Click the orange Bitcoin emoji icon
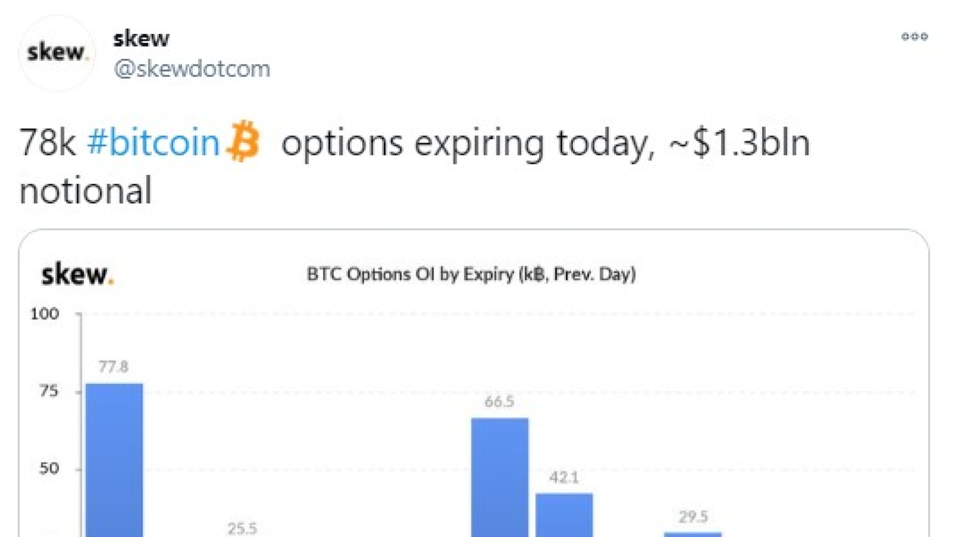 [x=243, y=141]
